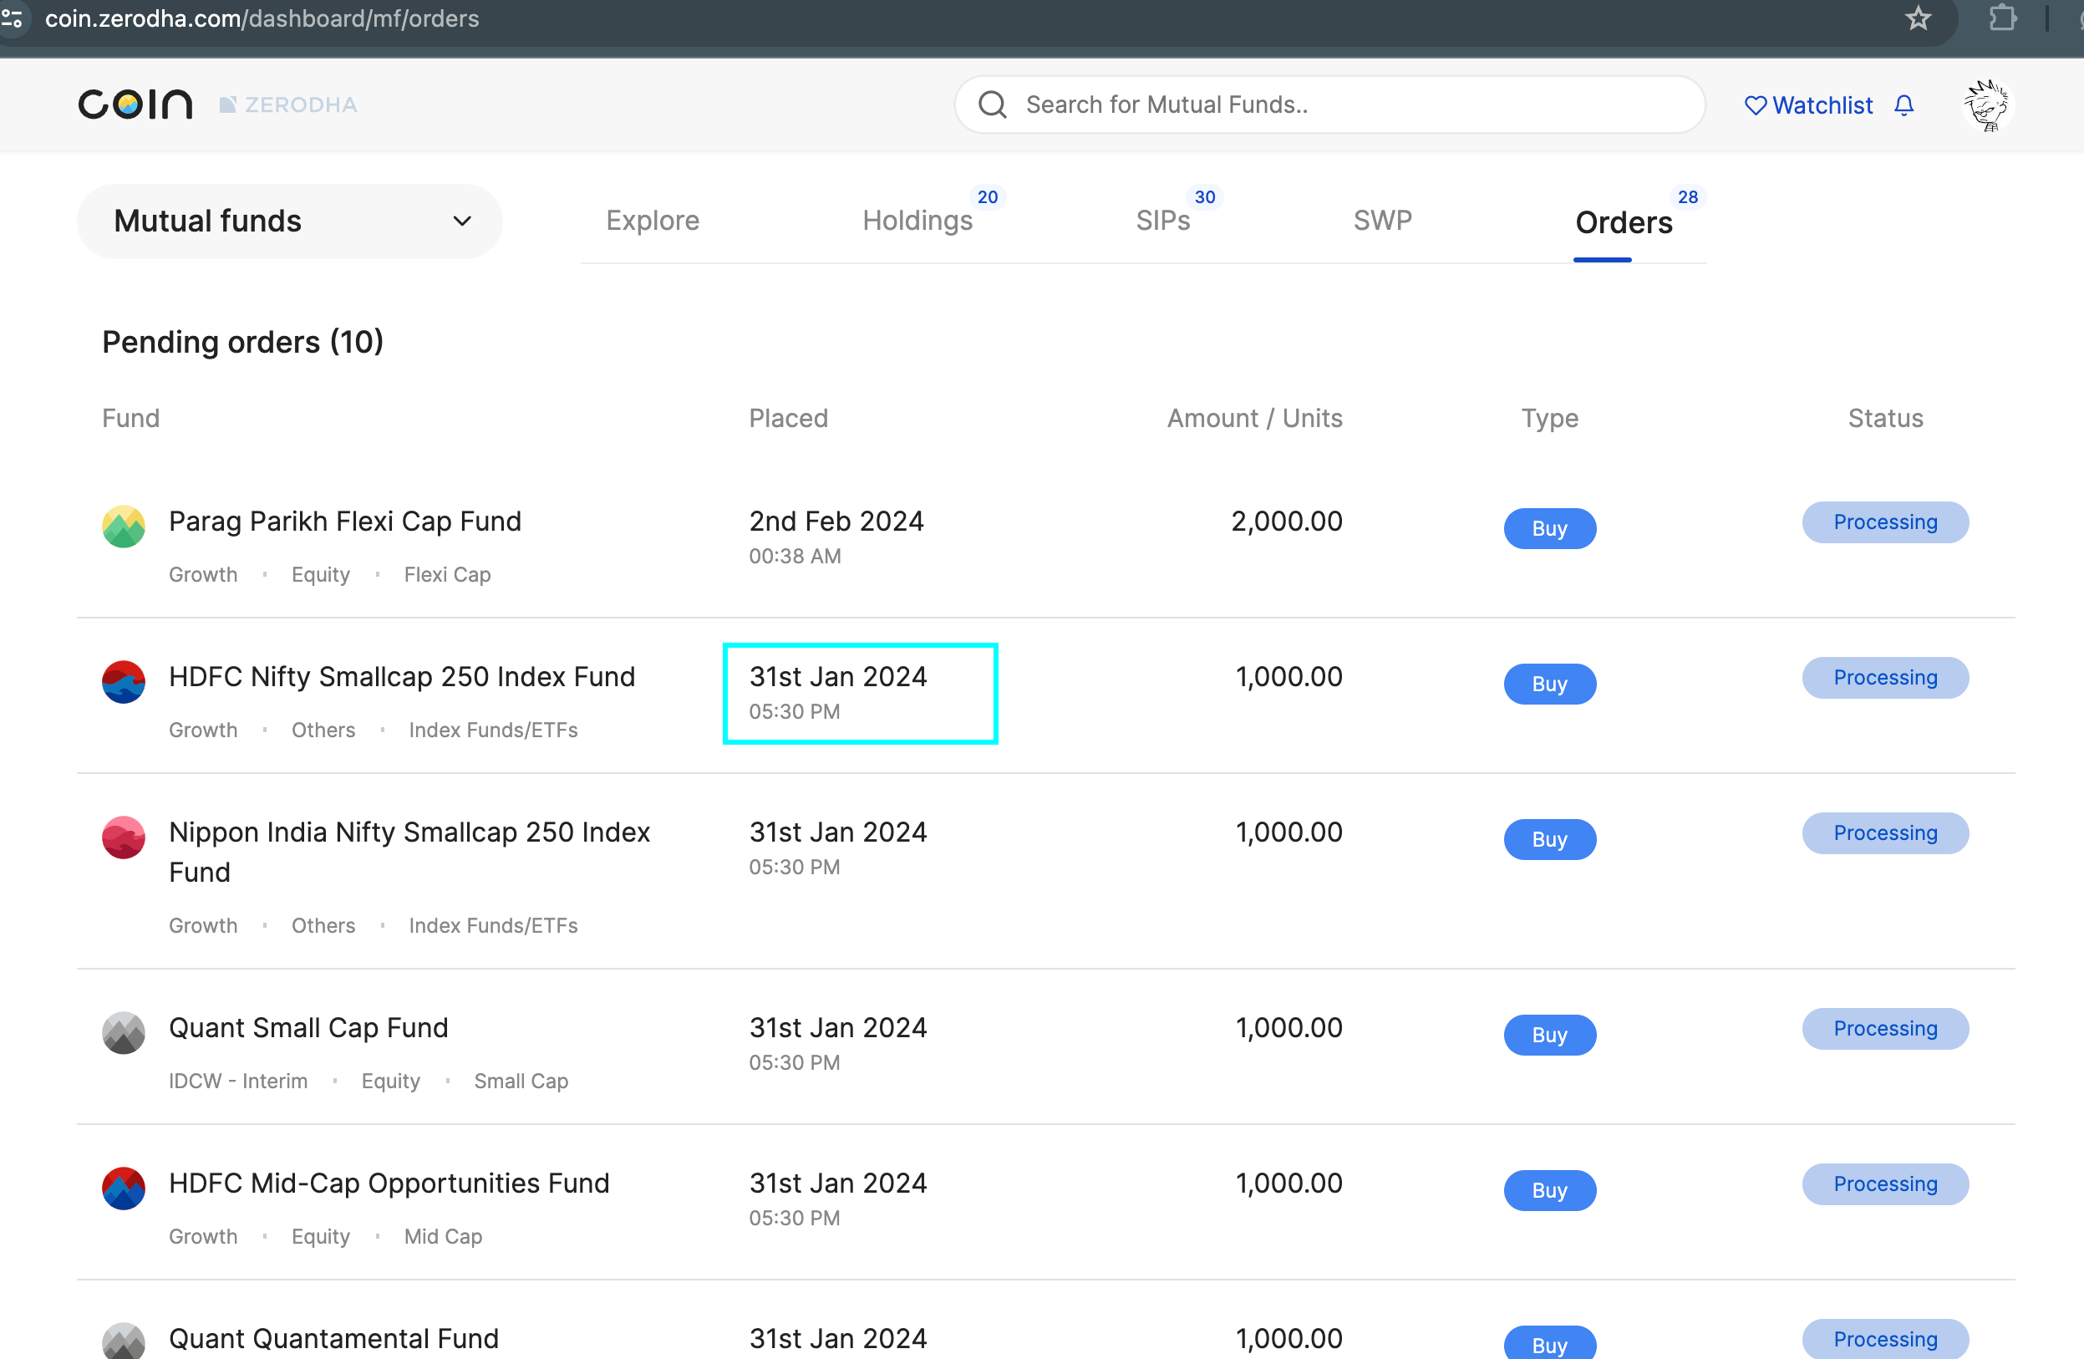Screen dimensions: 2084x1359
Task: Click Quant Quantamental Fund logo
Action: (124, 1341)
